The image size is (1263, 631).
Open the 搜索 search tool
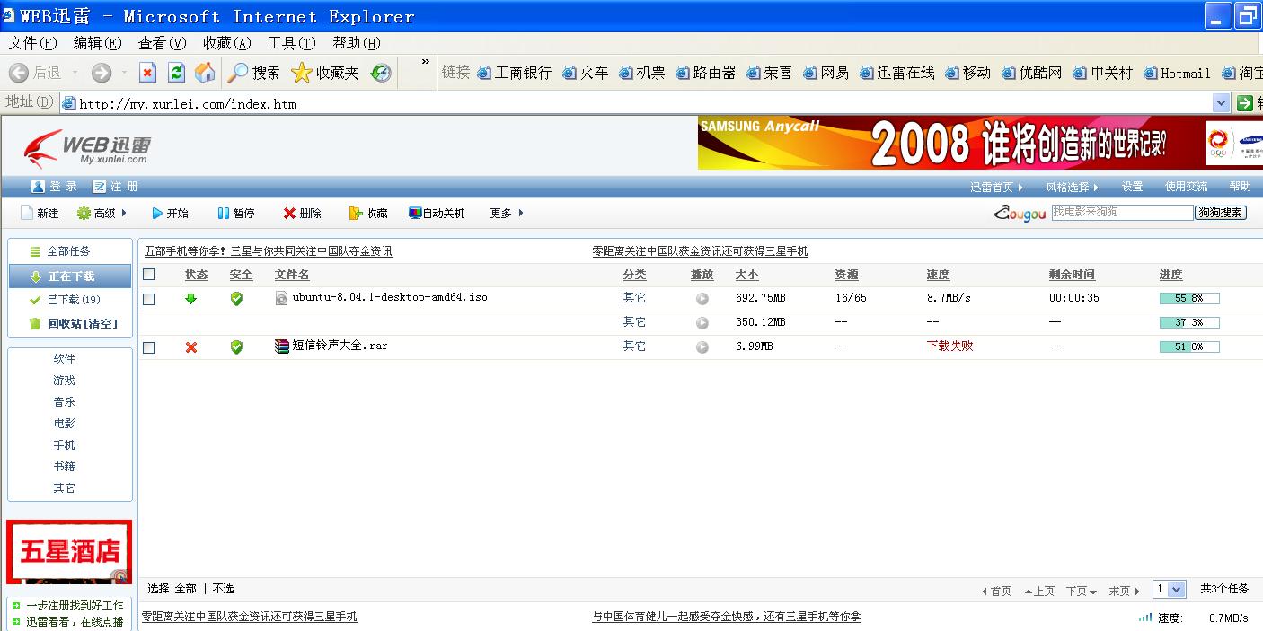click(x=253, y=73)
